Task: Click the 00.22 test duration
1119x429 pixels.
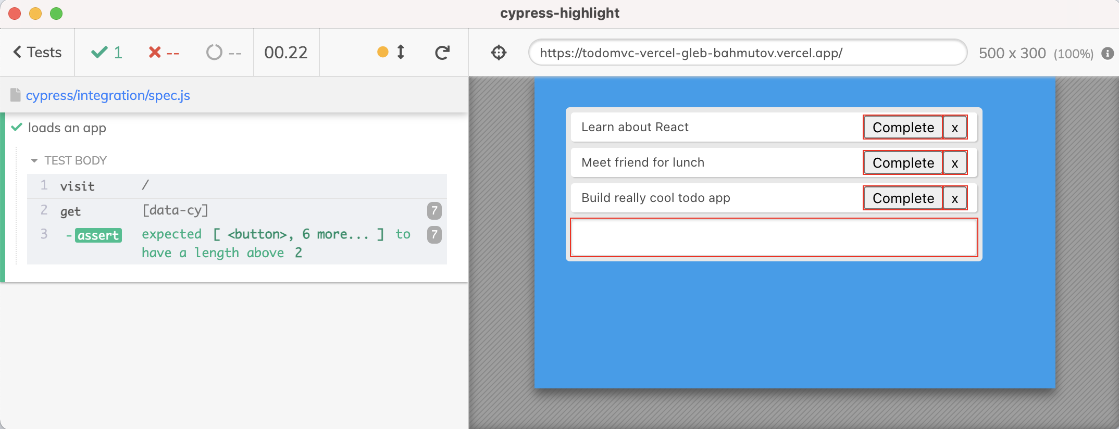Action: pos(285,53)
